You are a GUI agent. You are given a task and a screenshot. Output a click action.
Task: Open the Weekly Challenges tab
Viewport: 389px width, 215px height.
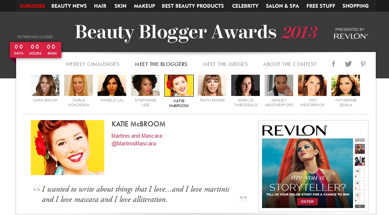92,64
